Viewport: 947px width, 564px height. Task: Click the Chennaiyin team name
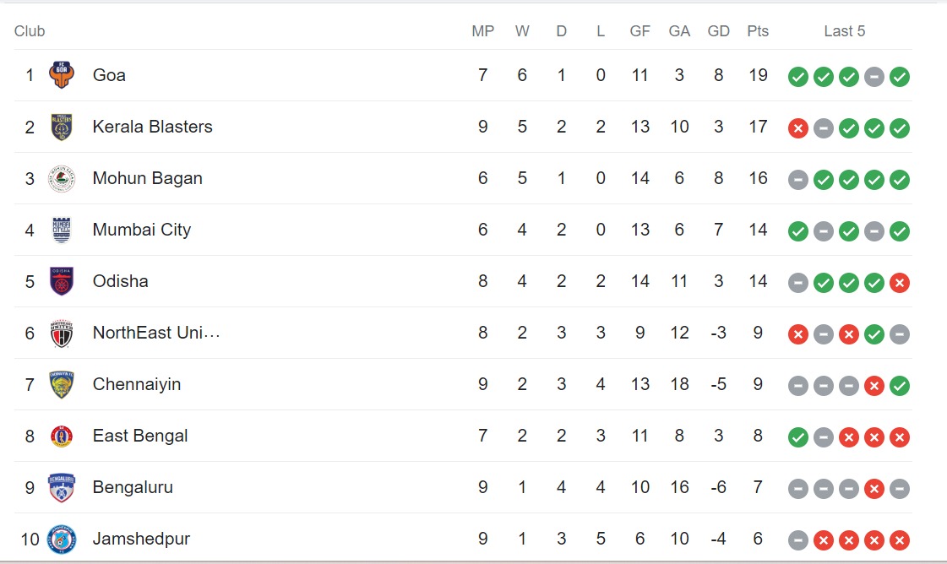[137, 384]
